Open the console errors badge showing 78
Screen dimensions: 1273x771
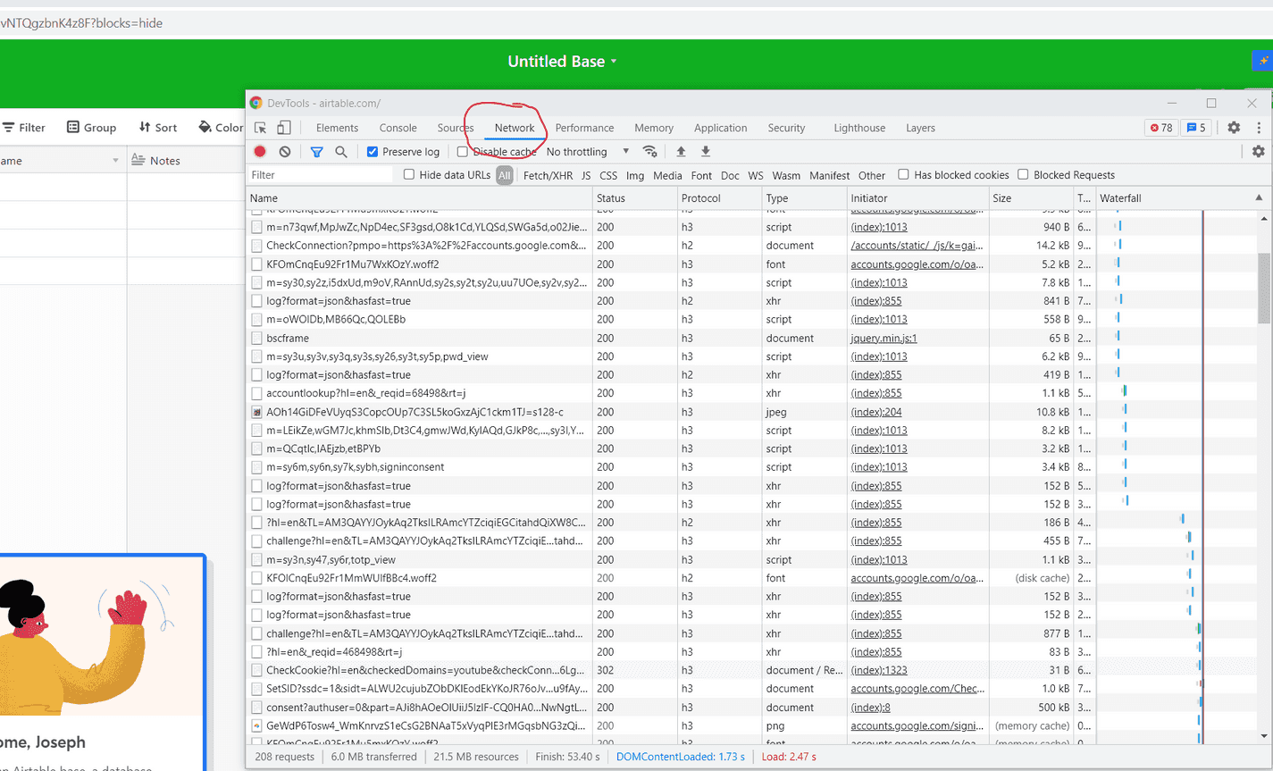[1160, 127]
